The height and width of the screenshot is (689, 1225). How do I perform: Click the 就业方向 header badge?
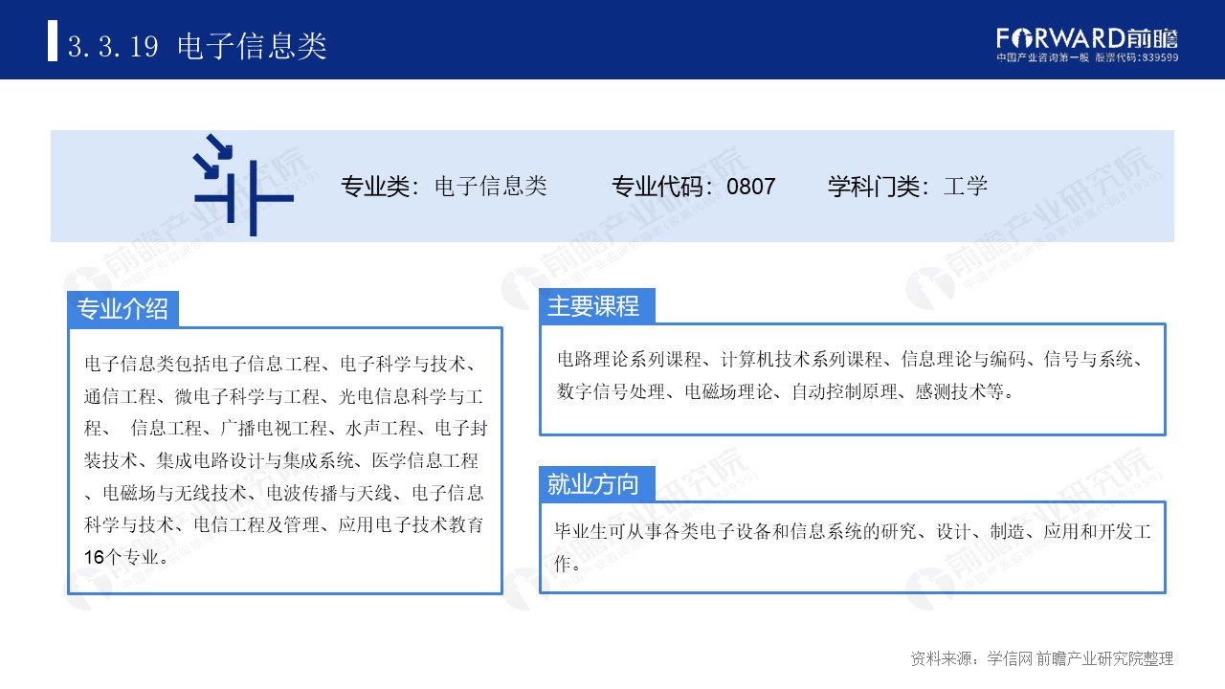pos(596,485)
